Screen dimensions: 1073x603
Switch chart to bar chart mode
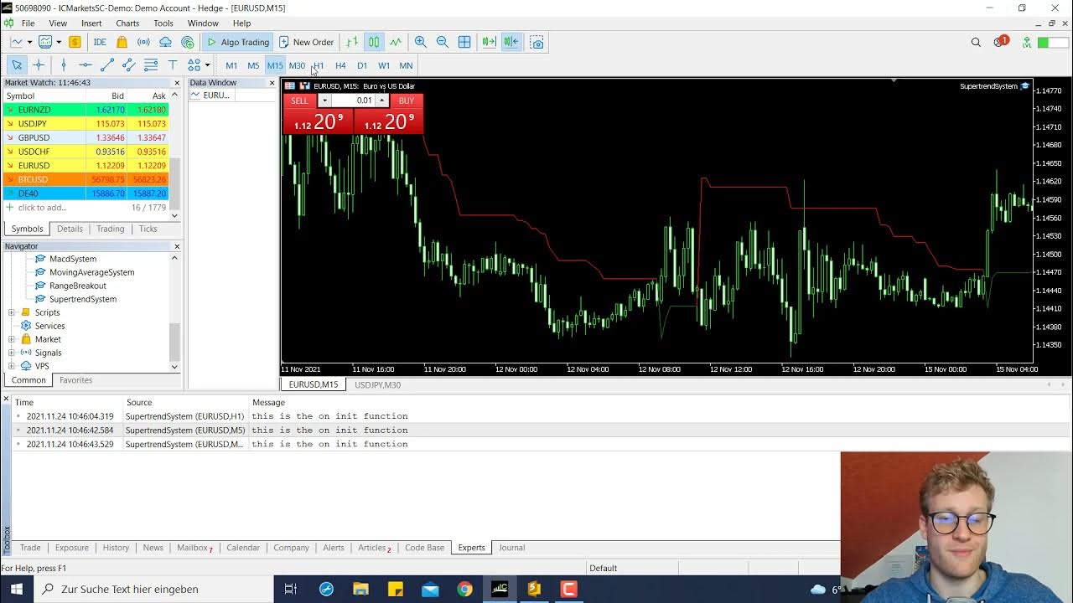pos(352,42)
